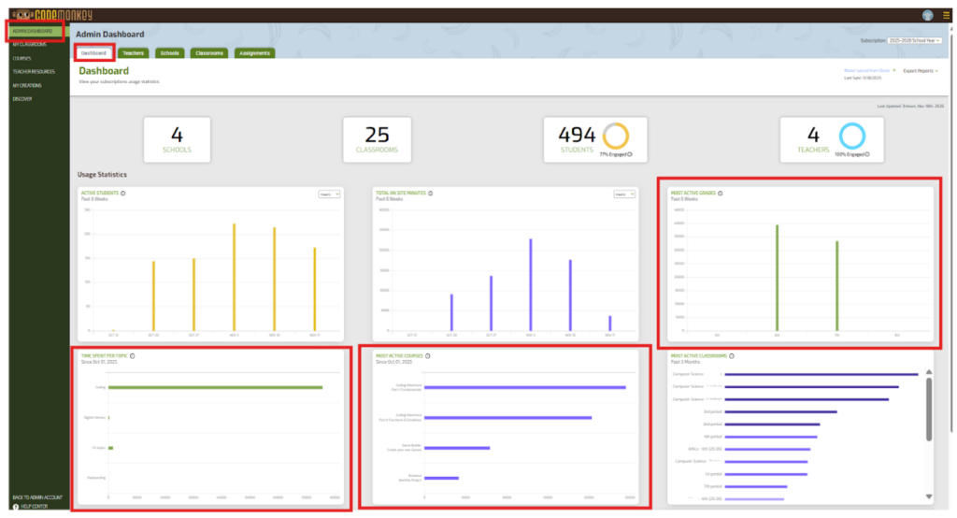The width and height of the screenshot is (957, 518).
Task: Click info icon beside 77% Engaged students
Action: click(x=630, y=154)
